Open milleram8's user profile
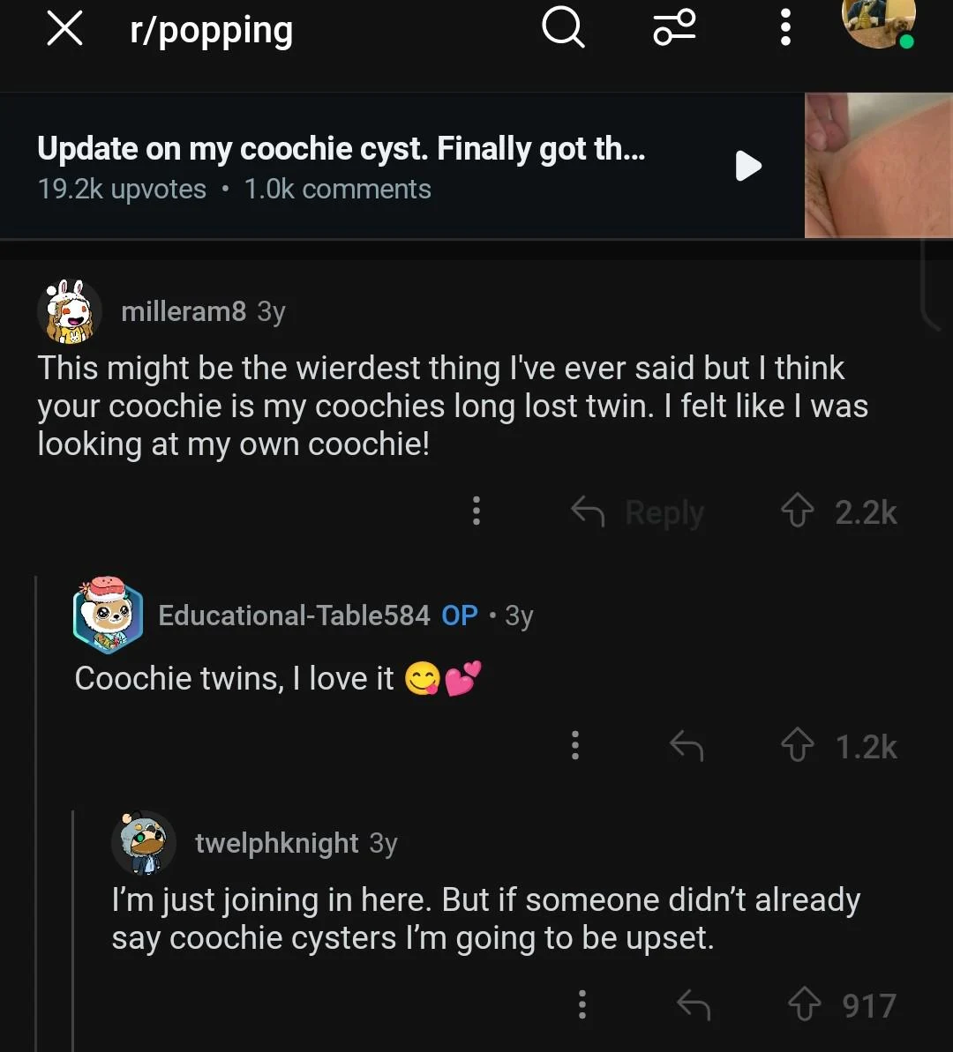This screenshot has width=953, height=1052. coord(183,311)
